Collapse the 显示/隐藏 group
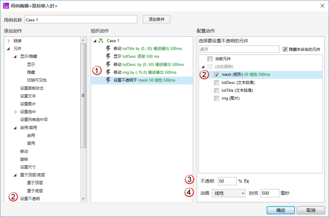Image resolution: width=329 pixels, height=217 pixels. pyautogui.click(x=15, y=57)
